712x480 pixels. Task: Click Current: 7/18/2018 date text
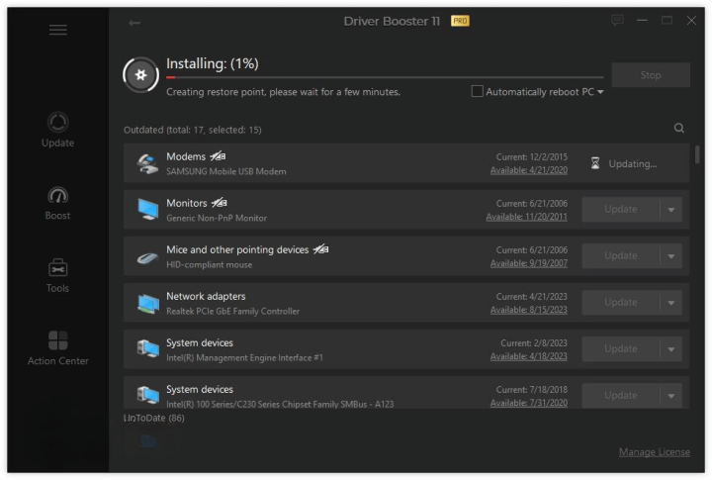(532, 390)
